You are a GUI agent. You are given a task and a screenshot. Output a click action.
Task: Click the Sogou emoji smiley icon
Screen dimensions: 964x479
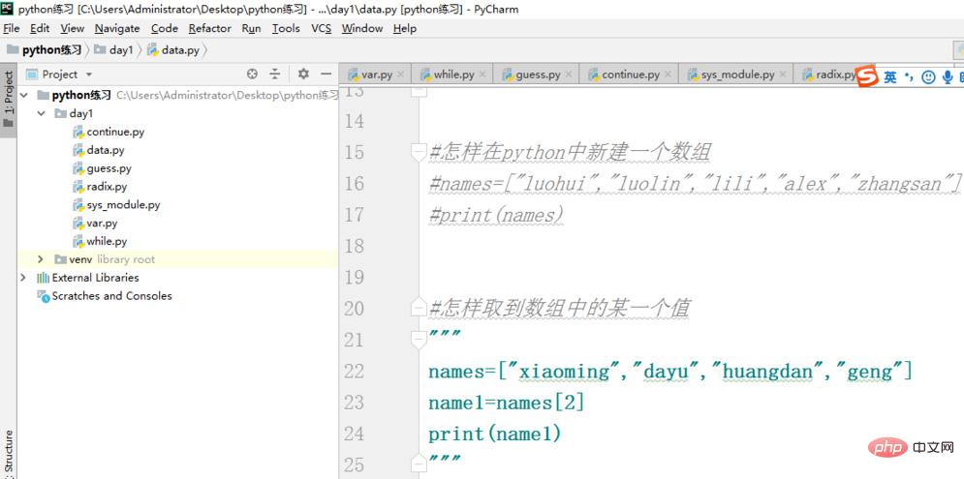(929, 76)
